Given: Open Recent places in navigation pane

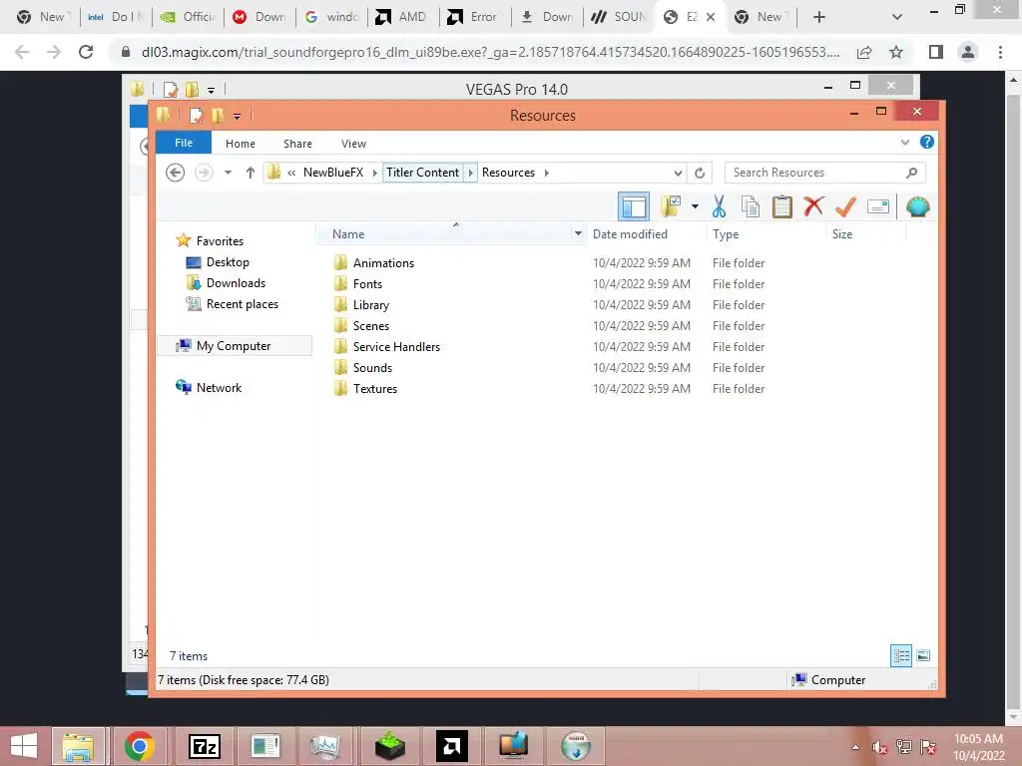Looking at the screenshot, I should (x=242, y=303).
